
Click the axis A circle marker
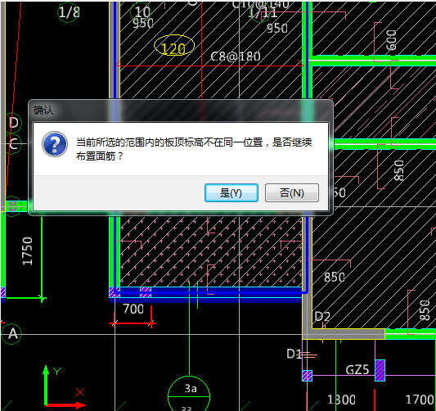pos(11,334)
